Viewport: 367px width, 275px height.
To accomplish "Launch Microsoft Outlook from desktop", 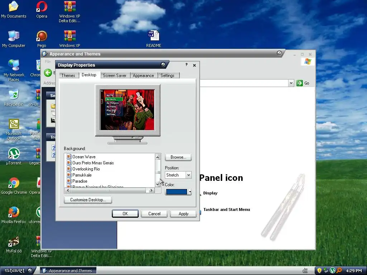I will (14, 129).
